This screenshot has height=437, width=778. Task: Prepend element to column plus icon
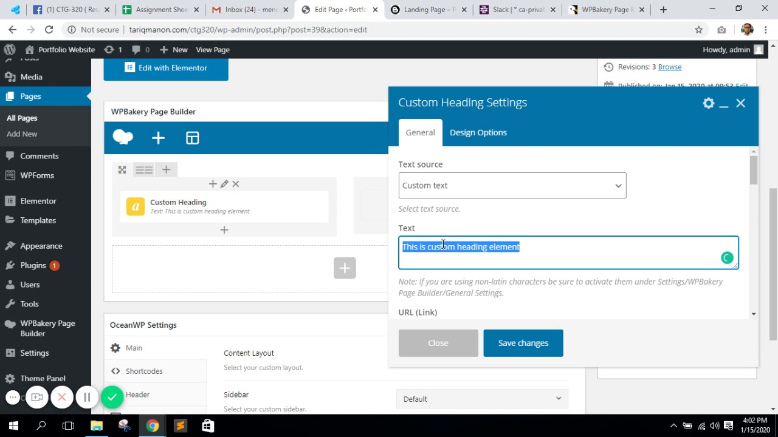pos(213,184)
